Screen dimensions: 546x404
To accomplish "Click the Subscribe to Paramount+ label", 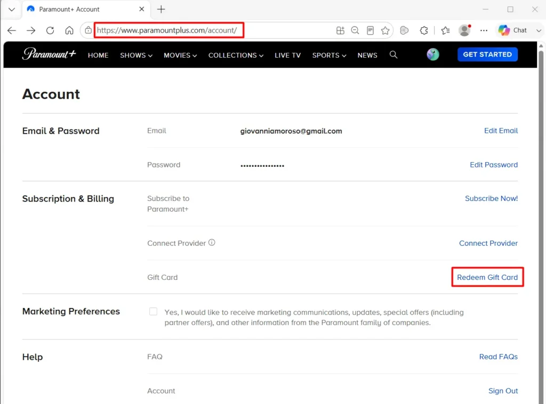I will [x=168, y=204].
